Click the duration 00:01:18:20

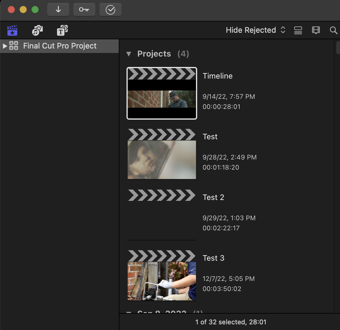coord(221,167)
